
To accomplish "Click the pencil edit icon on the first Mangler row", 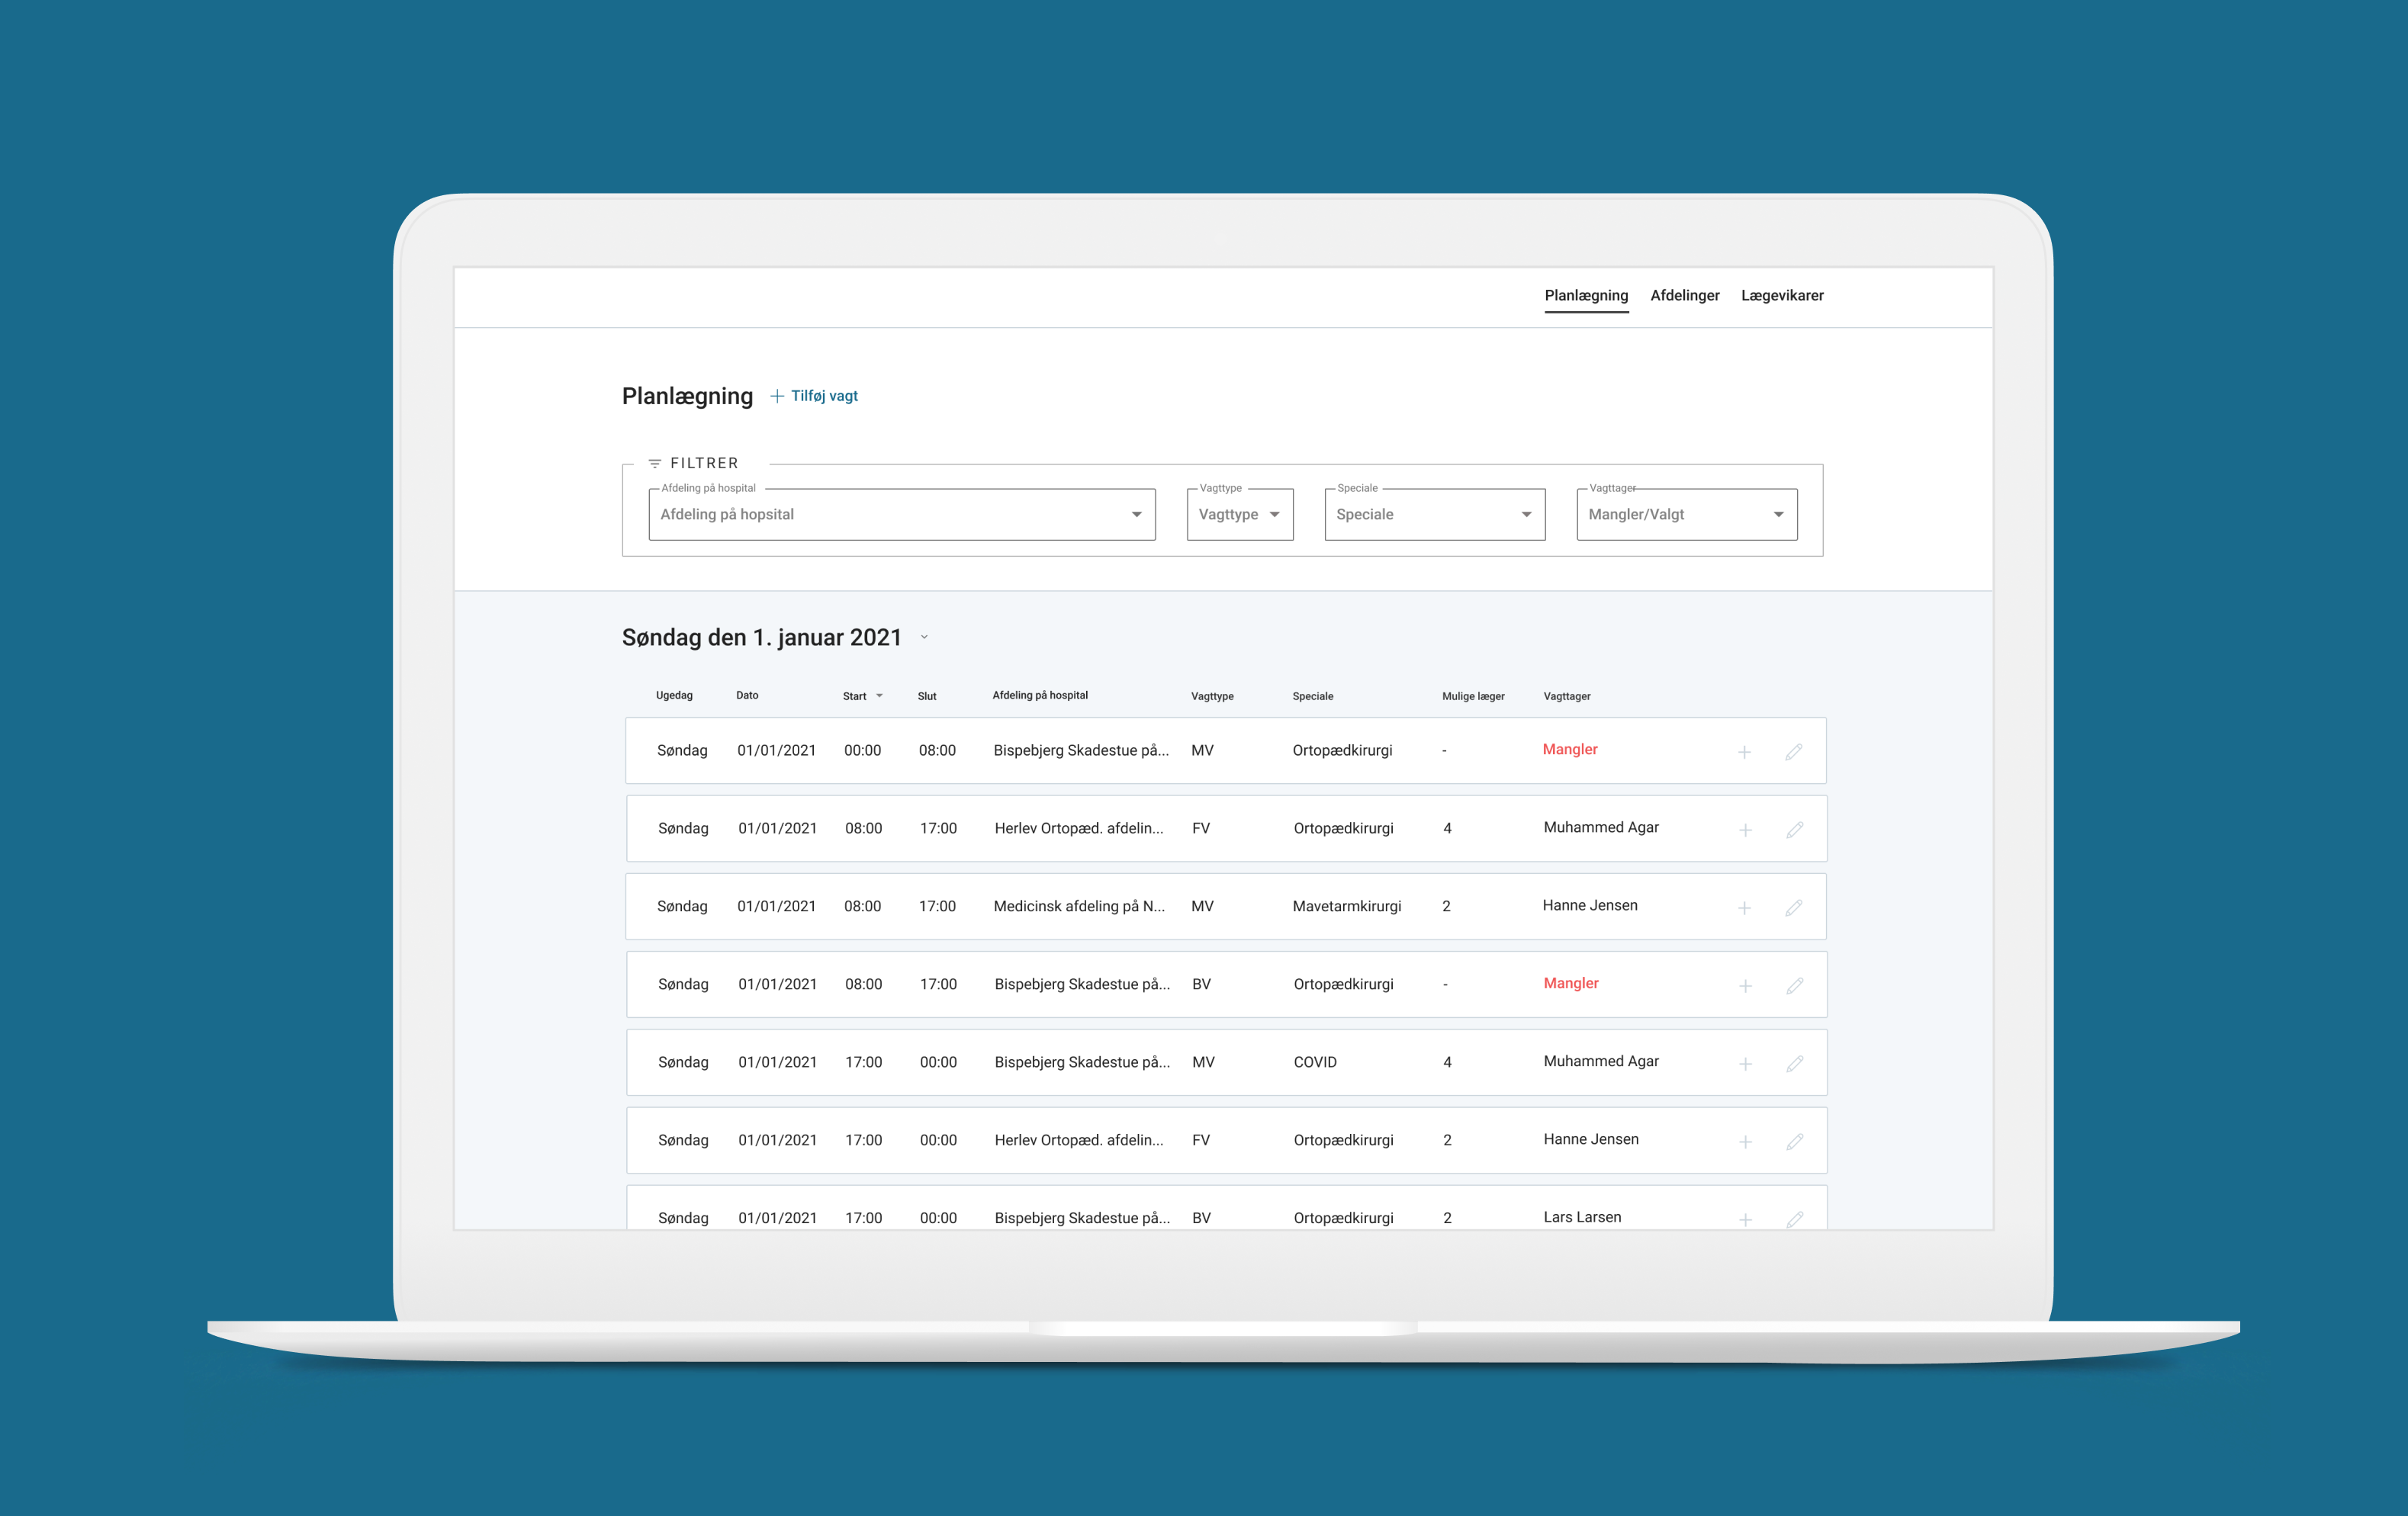I will pyautogui.click(x=1794, y=752).
